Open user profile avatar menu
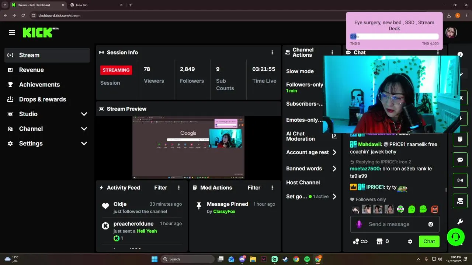This screenshot has height=265, width=472. click(x=451, y=32)
